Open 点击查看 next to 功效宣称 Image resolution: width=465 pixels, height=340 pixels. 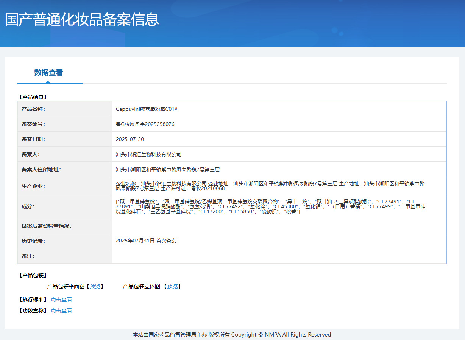61,311
